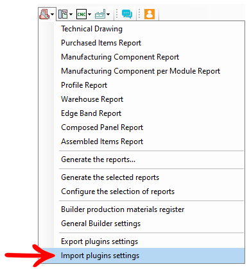Click the factory production icon
This screenshot has height=269, width=249.
pos(100,14)
